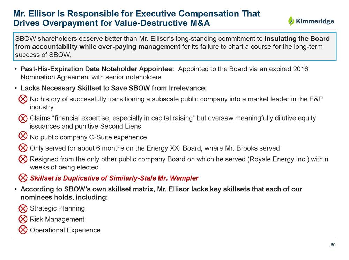Image resolution: width=349 pixels, height=260 pixels.
Task: Click red X next to "Only served for about 6 months"
Action: [23, 148]
